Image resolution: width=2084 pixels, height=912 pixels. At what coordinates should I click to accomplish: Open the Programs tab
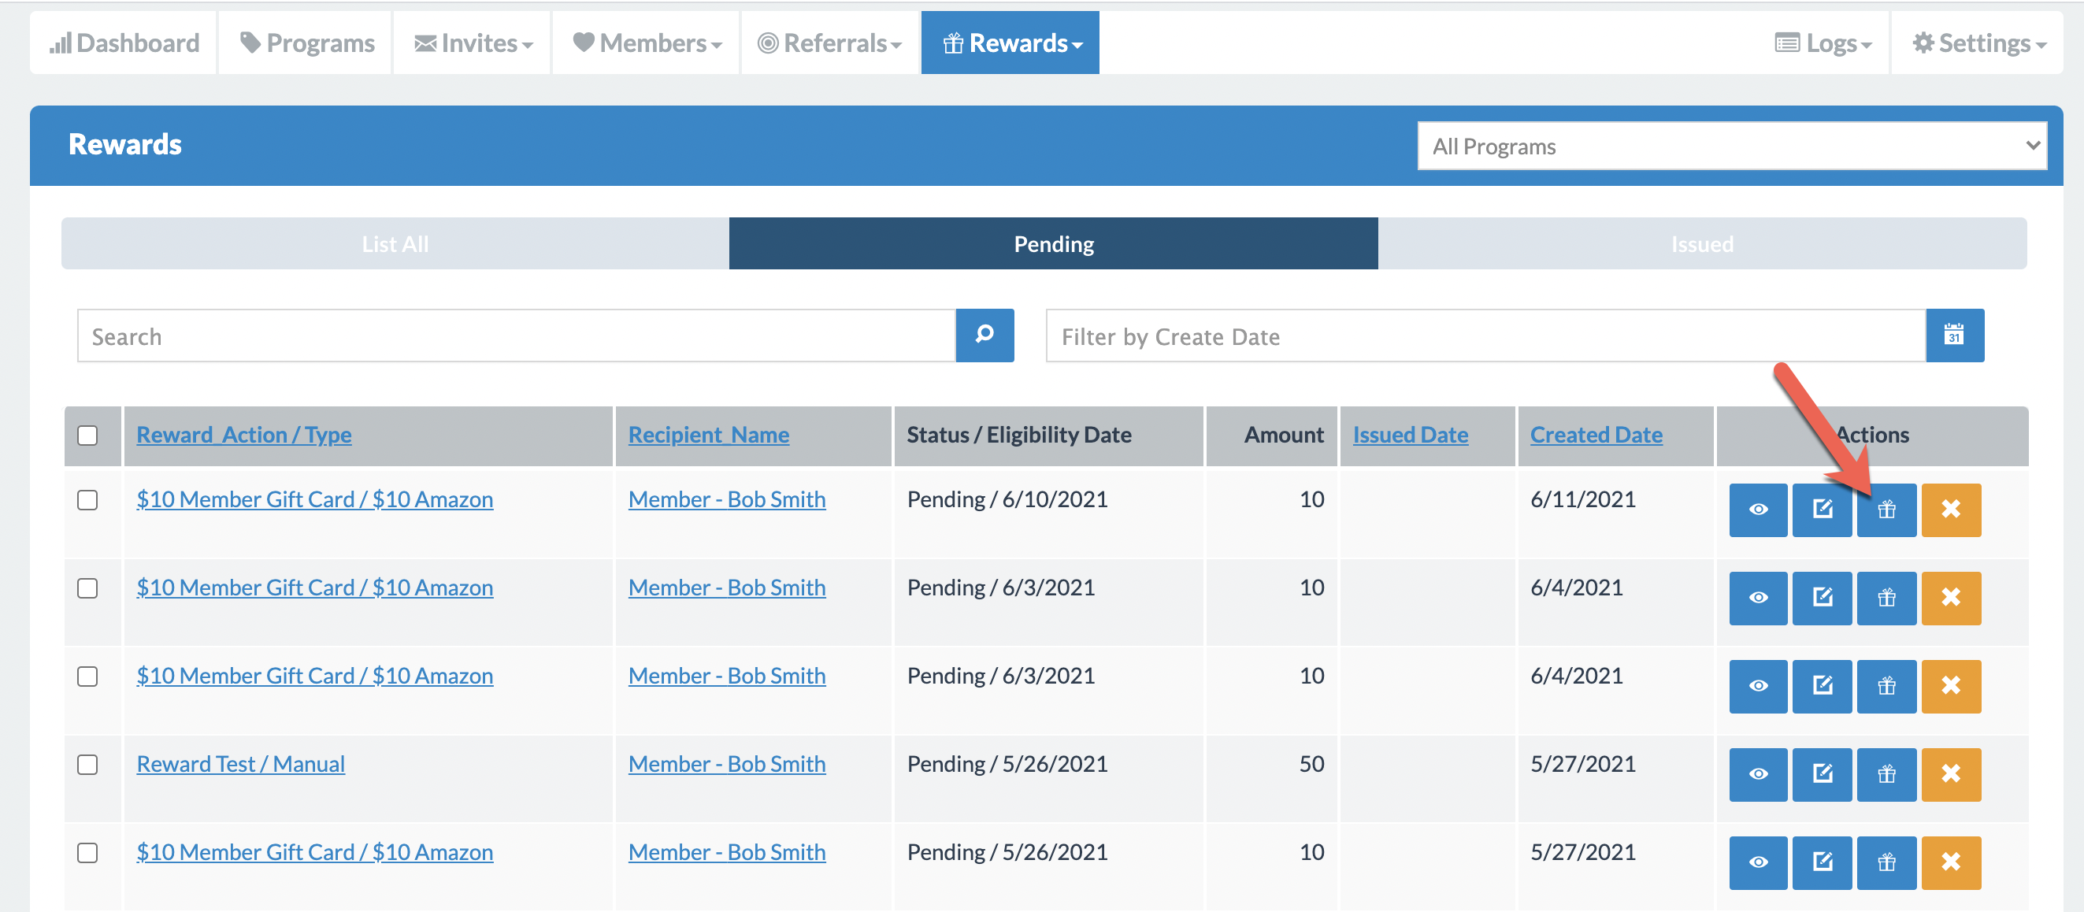coord(306,43)
